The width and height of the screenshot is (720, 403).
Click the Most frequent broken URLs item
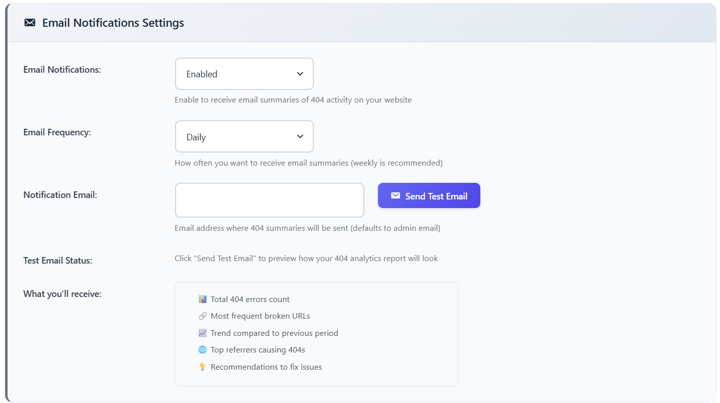point(260,316)
